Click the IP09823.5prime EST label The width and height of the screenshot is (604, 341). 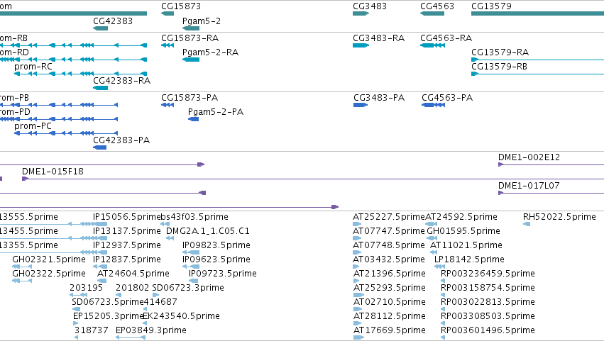pos(216,245)
